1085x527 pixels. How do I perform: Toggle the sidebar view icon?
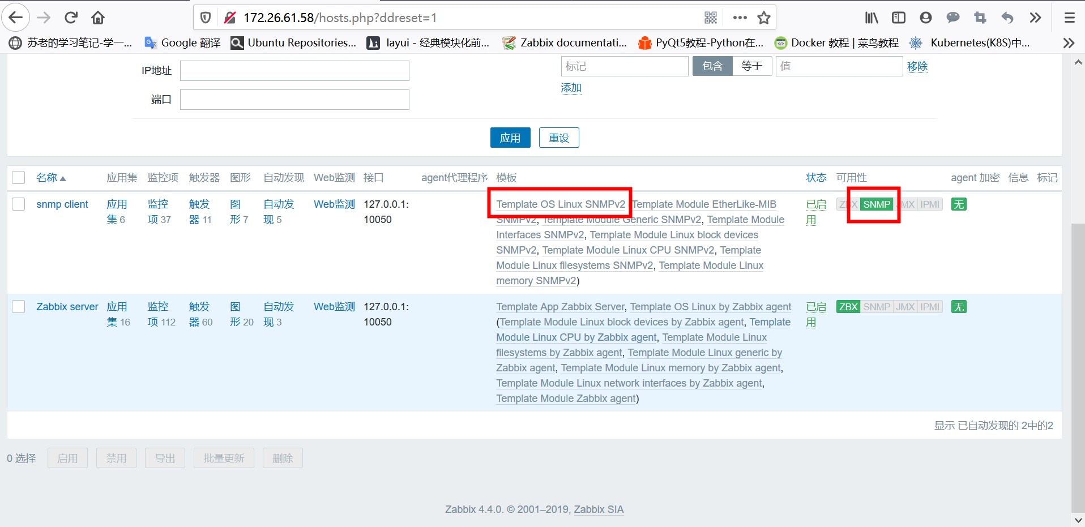[x=899, y=18]
